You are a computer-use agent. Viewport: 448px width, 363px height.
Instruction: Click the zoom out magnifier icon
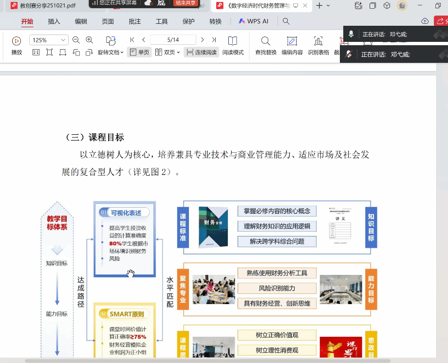[x=76, y=40]
